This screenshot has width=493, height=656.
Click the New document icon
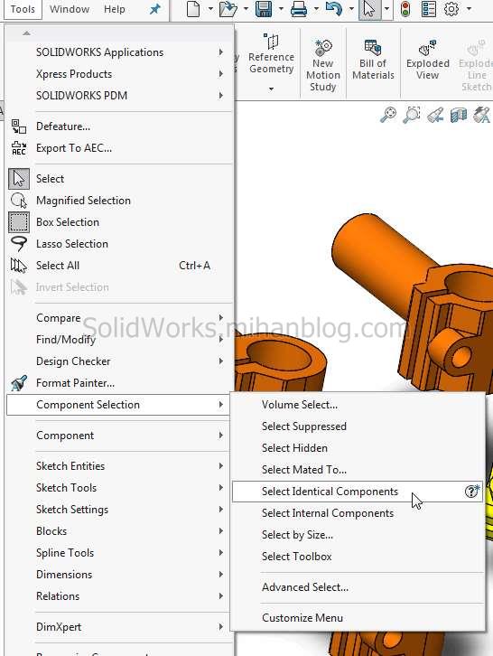[192, 9]
